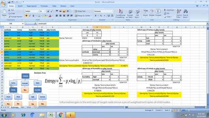
Task: Enable Wrap Text
Action: click(x=80, y=11)
